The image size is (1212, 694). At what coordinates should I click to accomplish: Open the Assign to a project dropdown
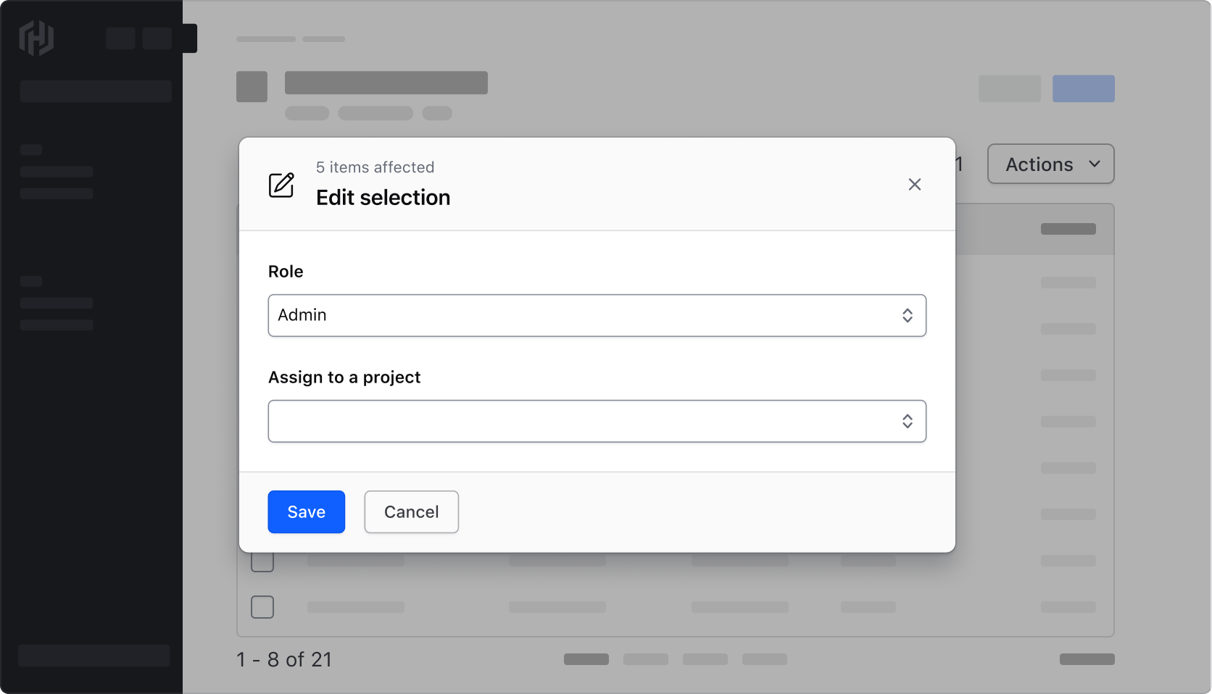597,421
